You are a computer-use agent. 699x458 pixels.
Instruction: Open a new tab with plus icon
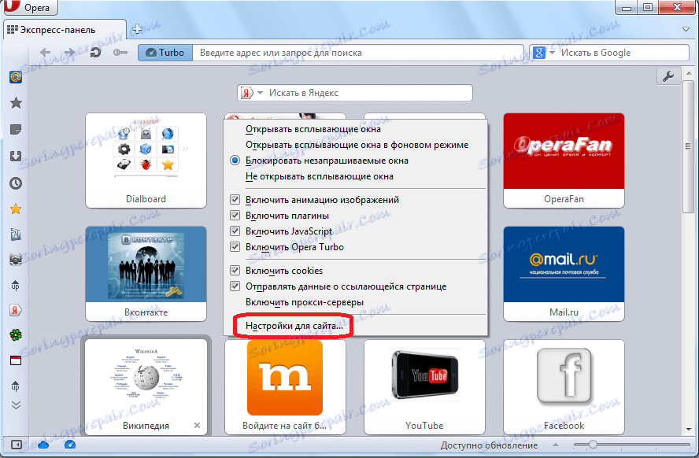pyautogui.click(x=137, y=29)
